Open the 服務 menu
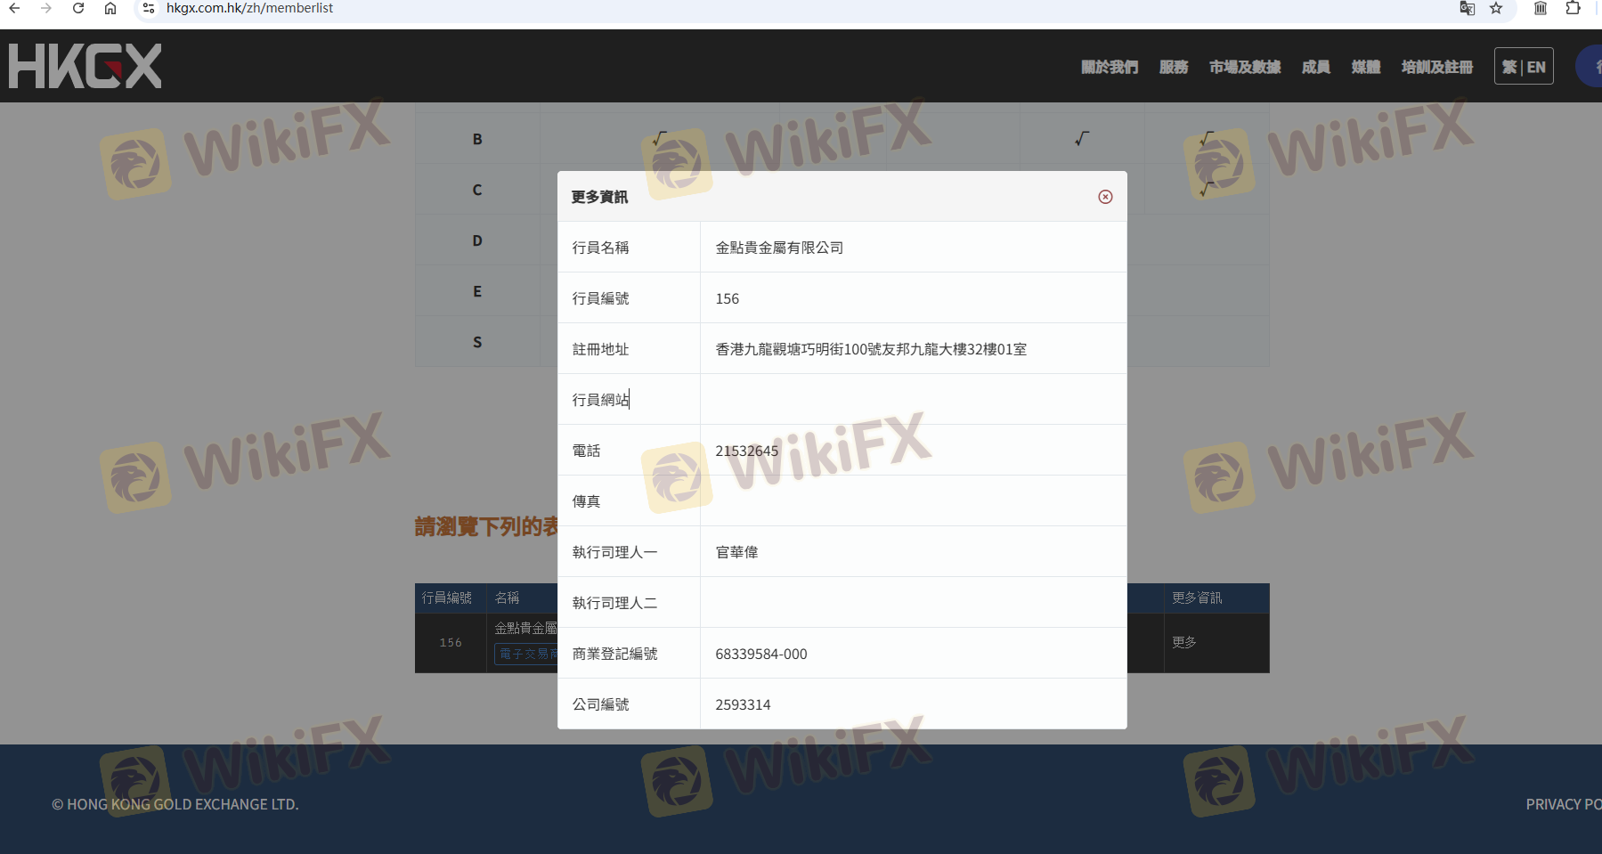 coord(1174,67)
